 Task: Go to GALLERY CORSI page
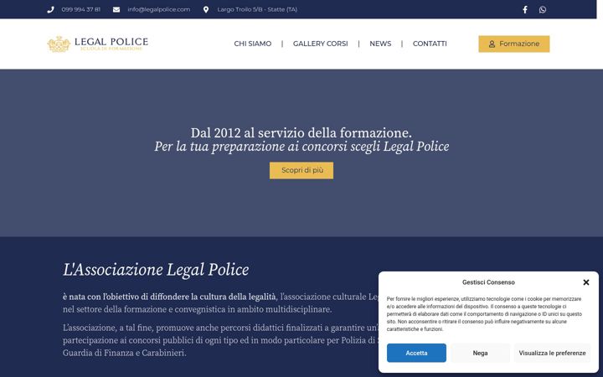click(320, 44)
